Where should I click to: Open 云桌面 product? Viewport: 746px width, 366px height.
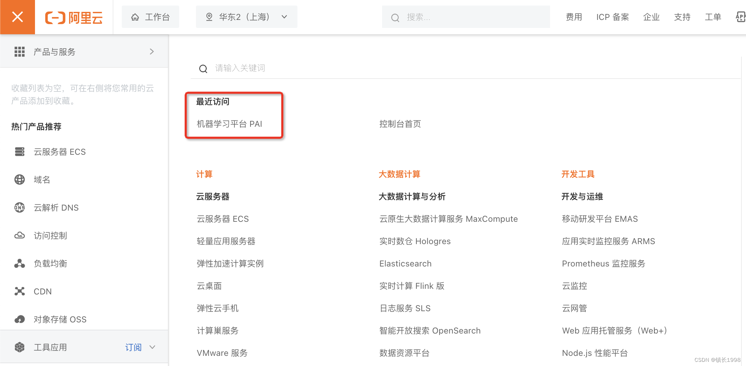point(209,286)
